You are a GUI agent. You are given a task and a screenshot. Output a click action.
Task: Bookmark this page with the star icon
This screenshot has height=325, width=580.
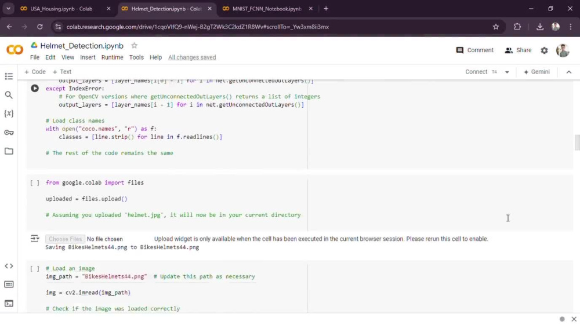pos(496,27)
